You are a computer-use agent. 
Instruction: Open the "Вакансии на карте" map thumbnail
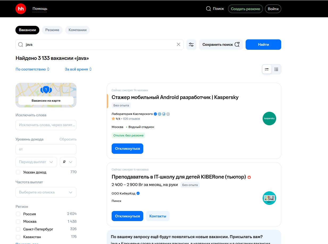46,95
